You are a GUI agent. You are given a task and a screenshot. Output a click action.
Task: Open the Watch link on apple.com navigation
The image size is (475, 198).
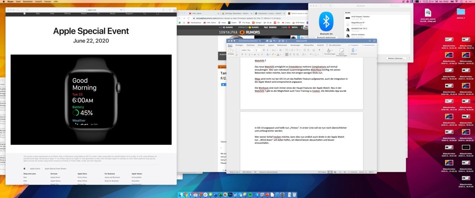[x=84, y=14]
